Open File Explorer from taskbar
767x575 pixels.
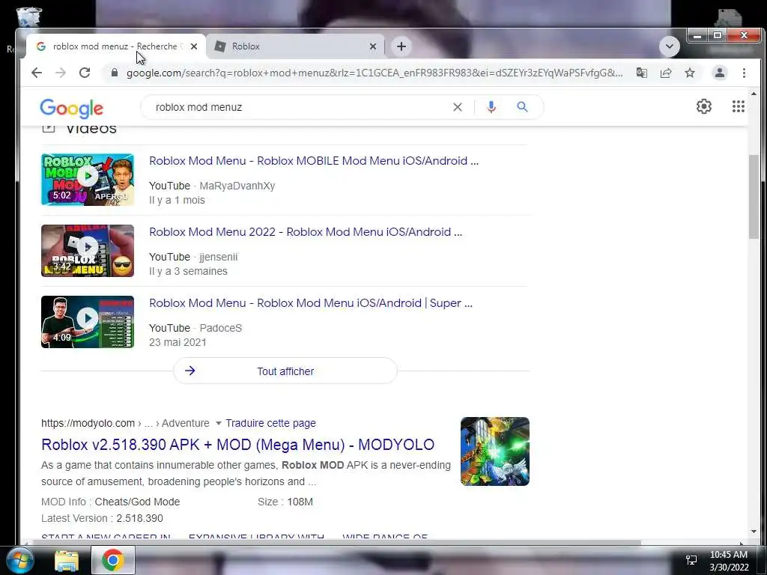tap(67, 560)
